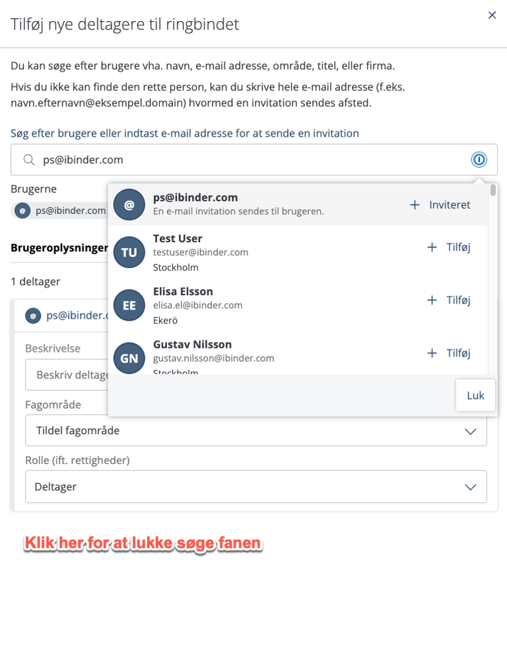This screenshot has width=507, height=664.
Task: Click the TU avatar for Test User
Action: (x=129, y=252)
